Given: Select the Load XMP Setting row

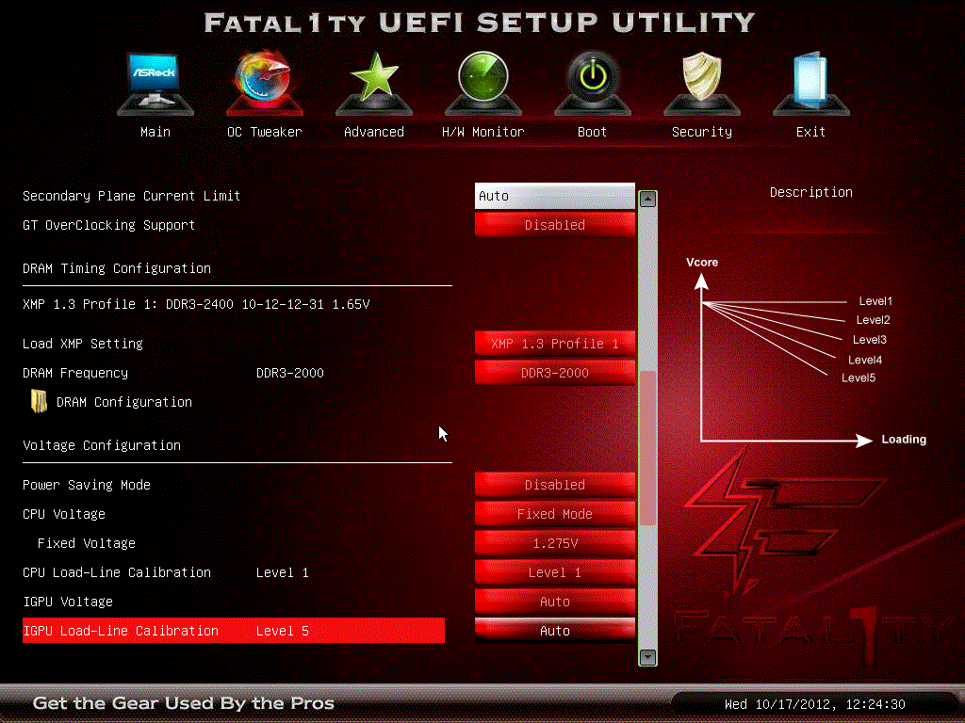Looking at the screenshot, I should [83, 344].
